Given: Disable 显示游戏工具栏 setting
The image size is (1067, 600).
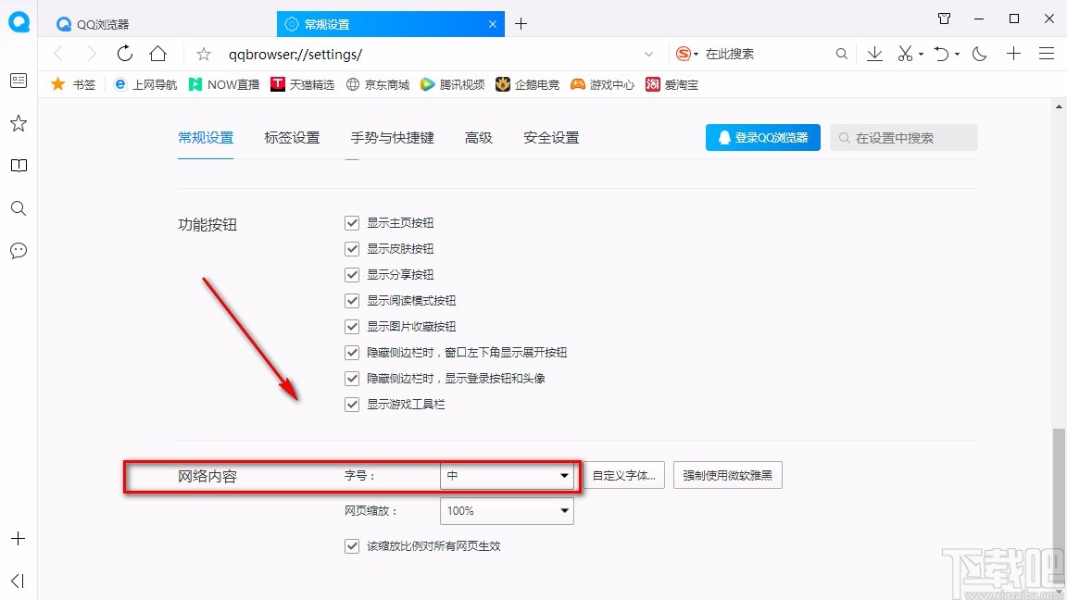Looking at the screenshot, I should click(x=352, y=404).
